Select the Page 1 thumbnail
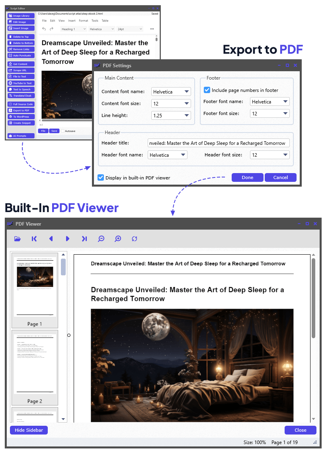 35,290
